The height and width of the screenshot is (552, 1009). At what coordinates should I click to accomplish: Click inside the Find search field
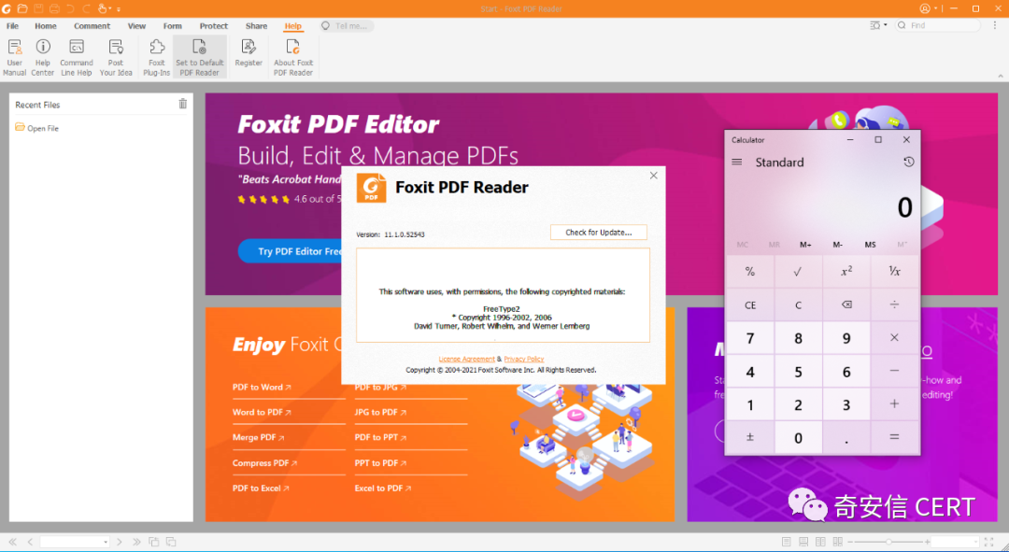[x=939, y=25]
